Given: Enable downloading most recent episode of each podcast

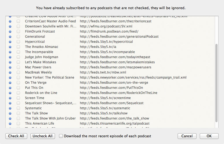Looking at the screenshot, I should 61,136.
